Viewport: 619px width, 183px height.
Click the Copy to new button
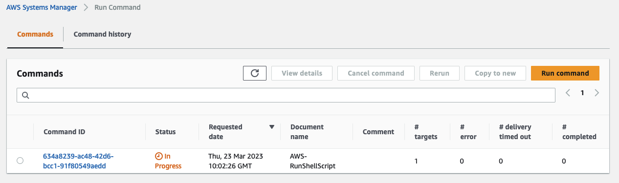coord(495,73)
